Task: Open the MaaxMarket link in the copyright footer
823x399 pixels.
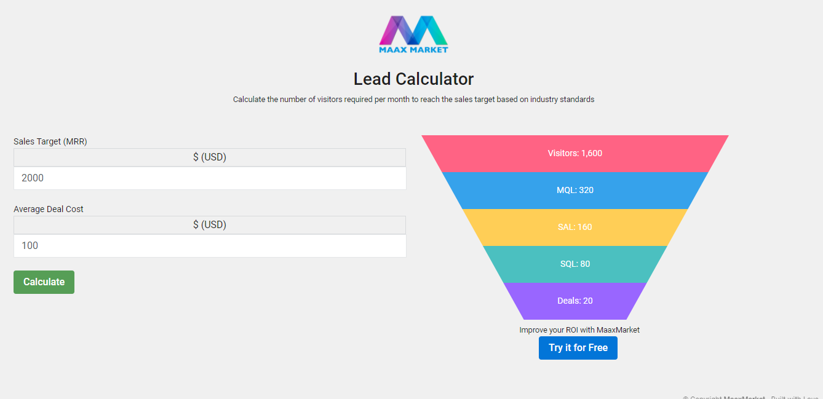Action: click(744, 397)
